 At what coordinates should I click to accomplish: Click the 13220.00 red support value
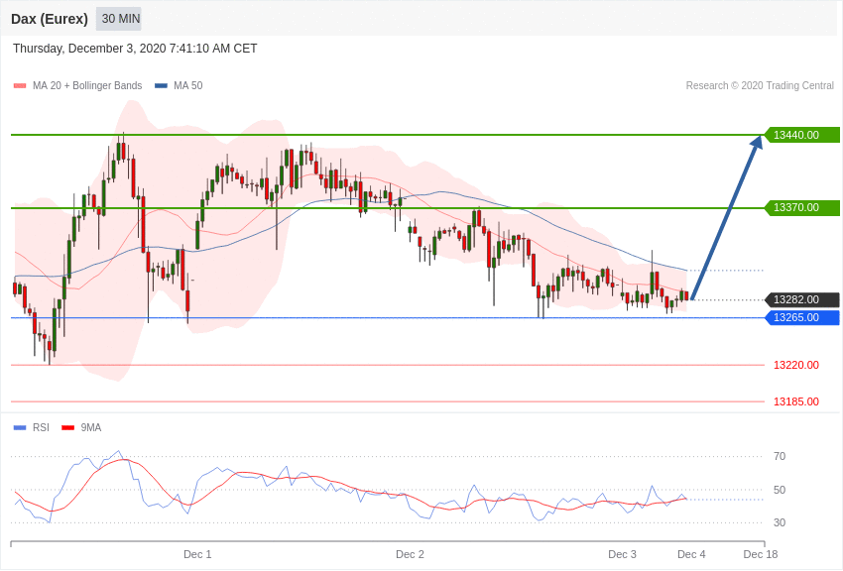(796, 365)
